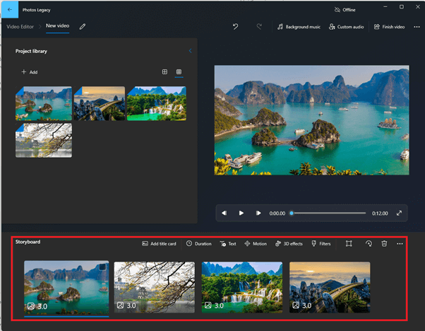The width and height of the screenshot is (425, 331).
Task: Play the video preview
Action: pos(241,213)
